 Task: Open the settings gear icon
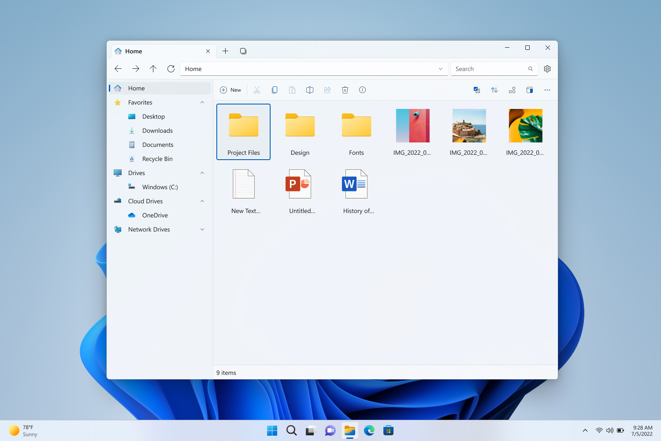547,69
